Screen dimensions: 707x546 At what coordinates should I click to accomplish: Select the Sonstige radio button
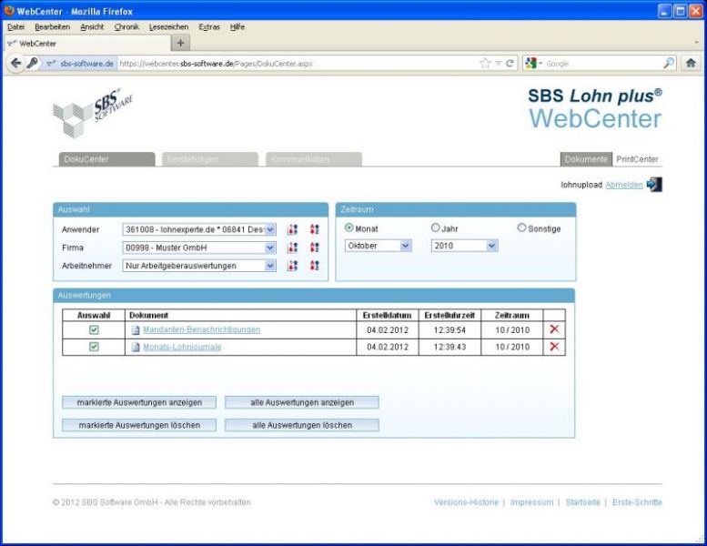[x=522, y=228]
